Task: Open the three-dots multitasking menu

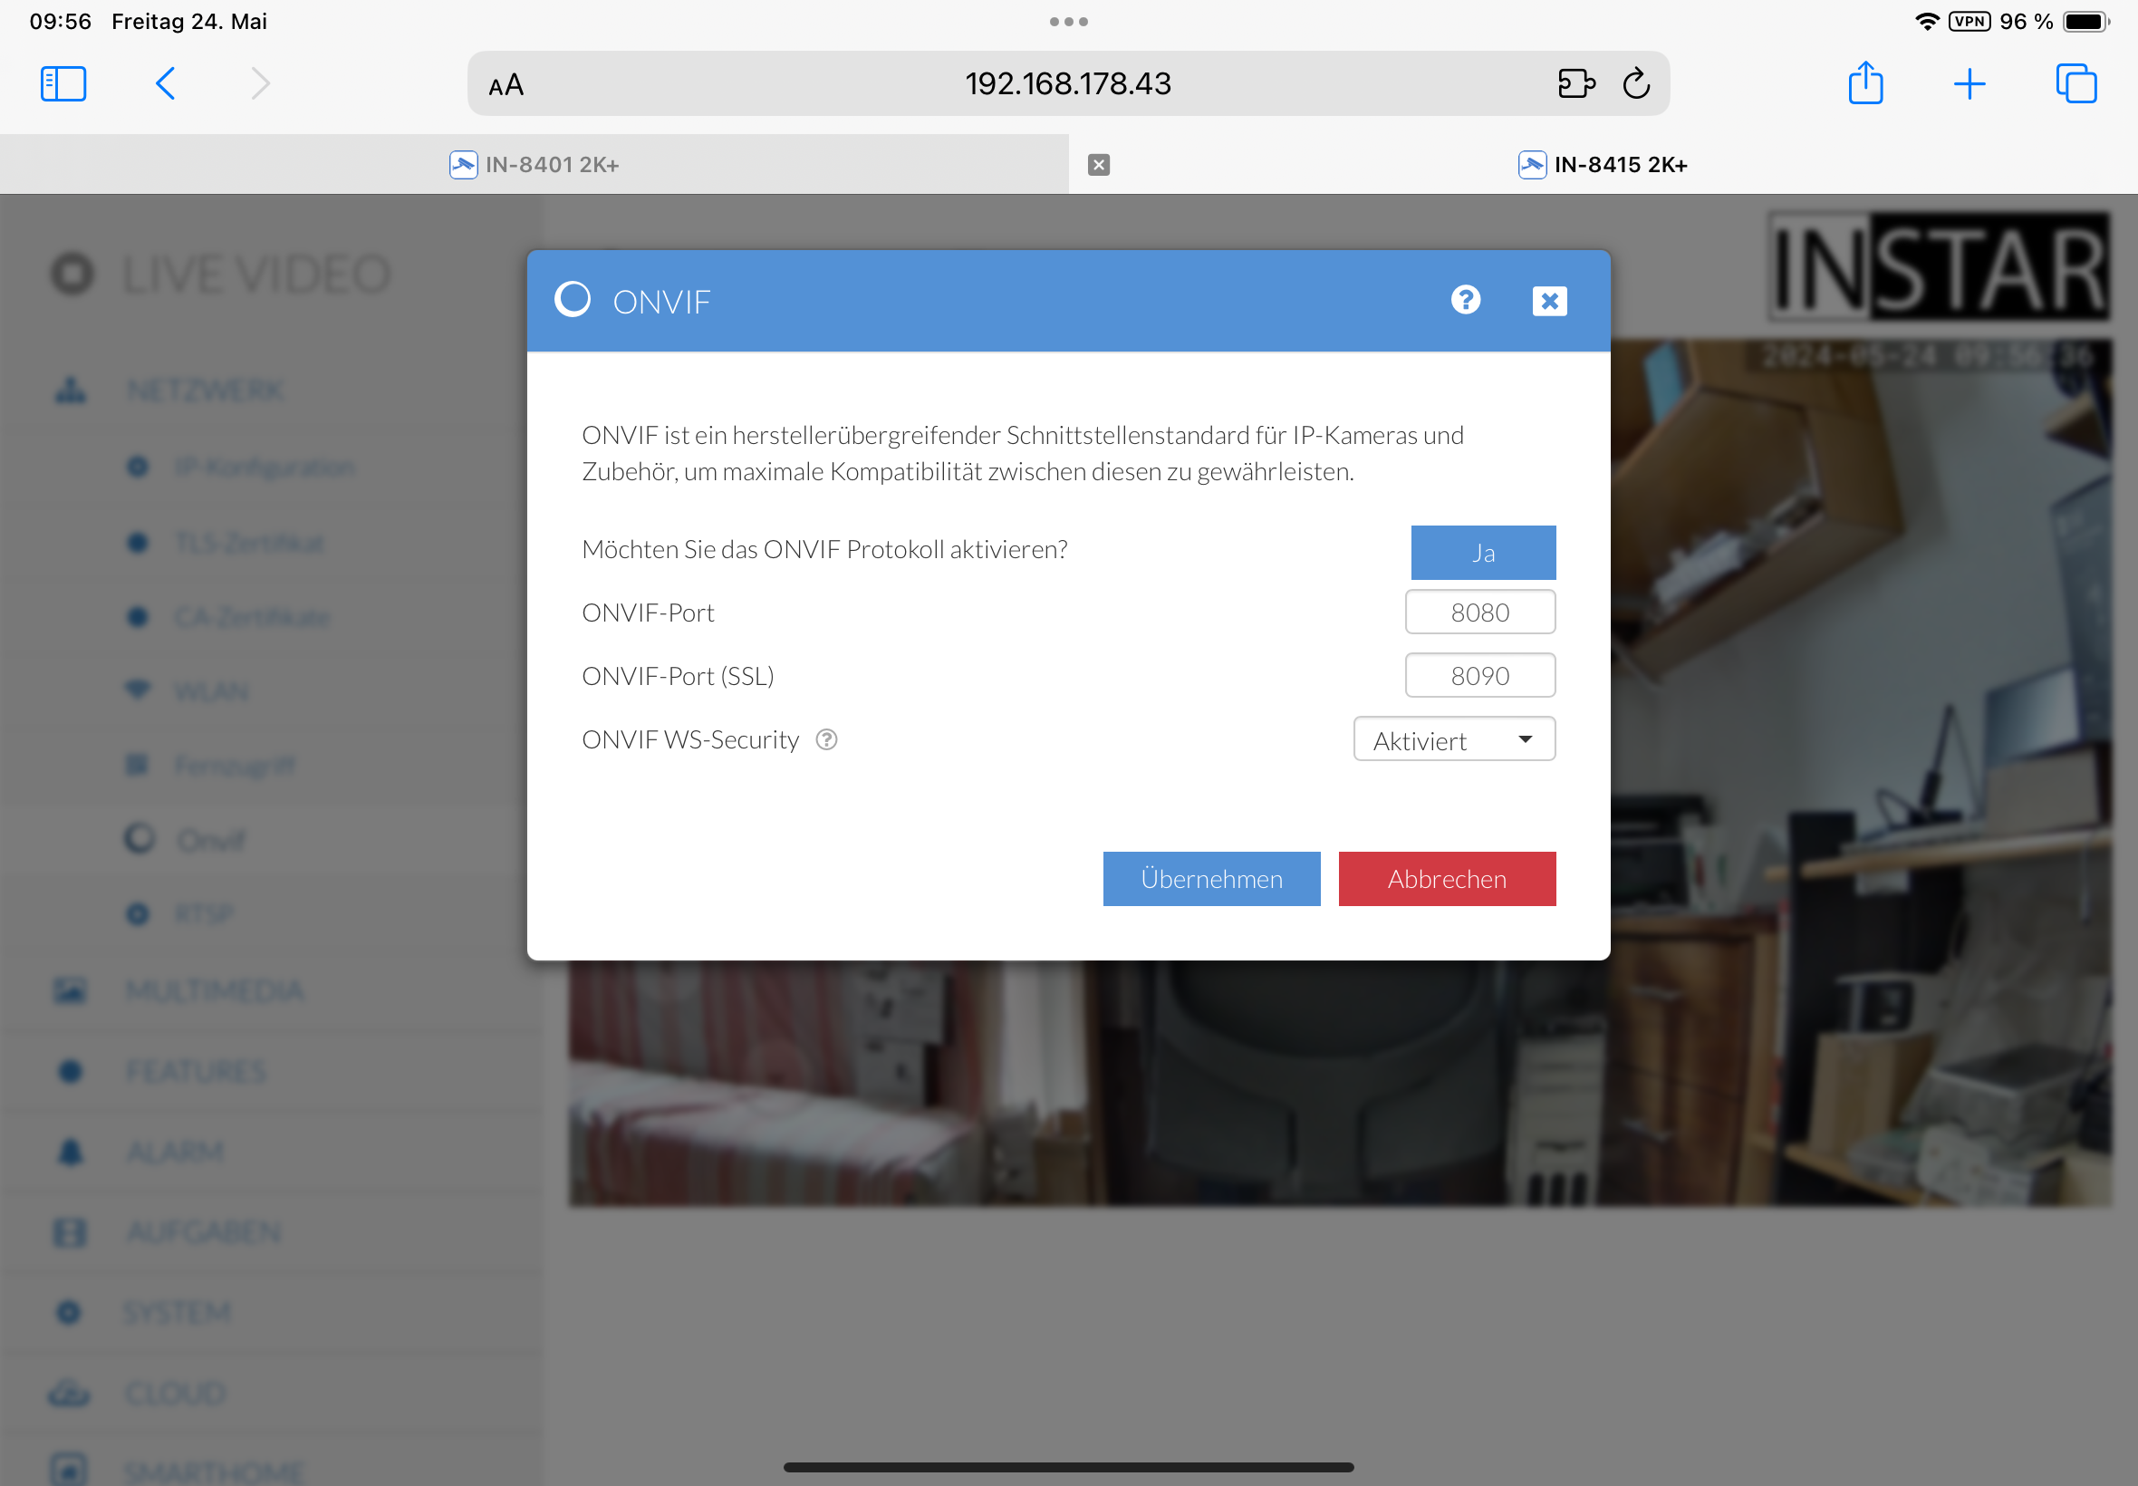Action: [x=1068, y=22]
